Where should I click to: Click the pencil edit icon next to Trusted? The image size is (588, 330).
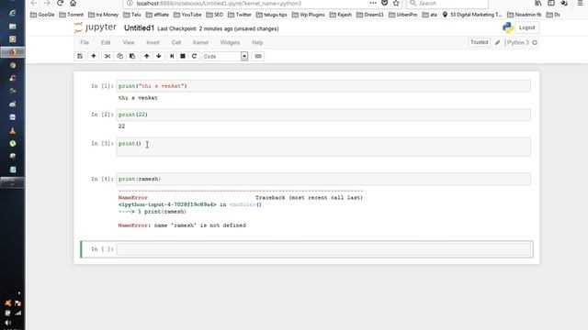(x=498, y=43)
